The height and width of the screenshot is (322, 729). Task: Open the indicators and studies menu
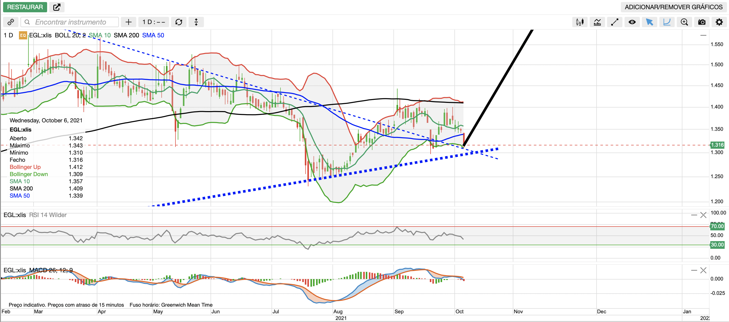point(597,22)
